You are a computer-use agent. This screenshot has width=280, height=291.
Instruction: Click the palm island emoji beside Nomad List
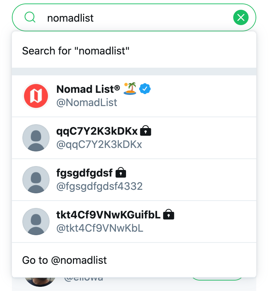point(130,89)
